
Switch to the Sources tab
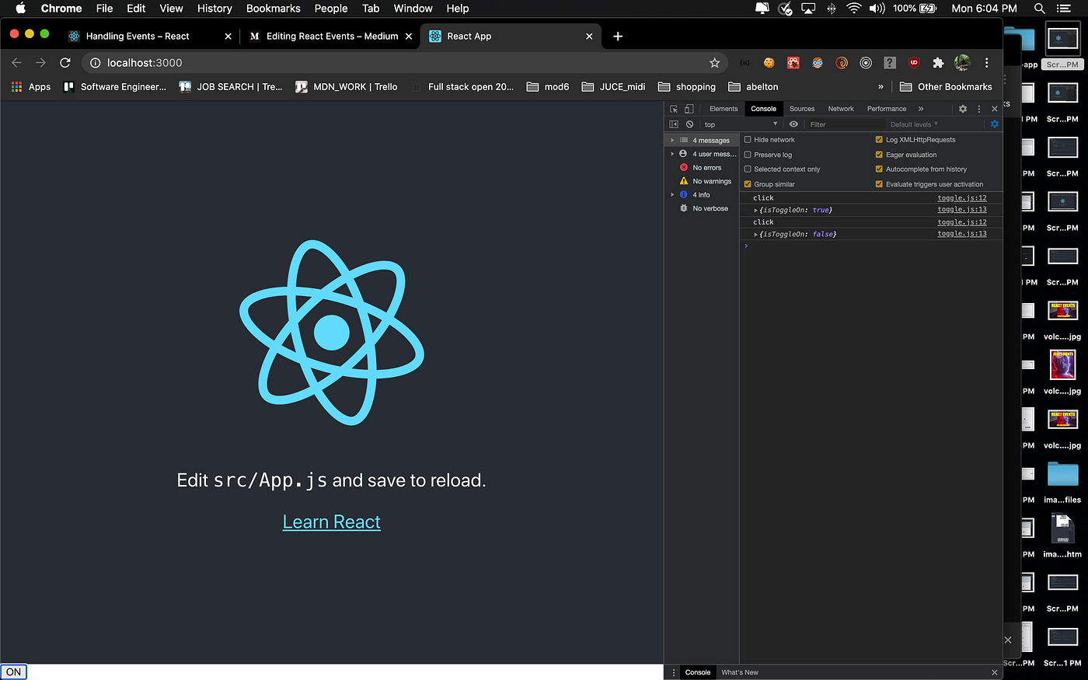pyautogui.click(x=802, y=109)
